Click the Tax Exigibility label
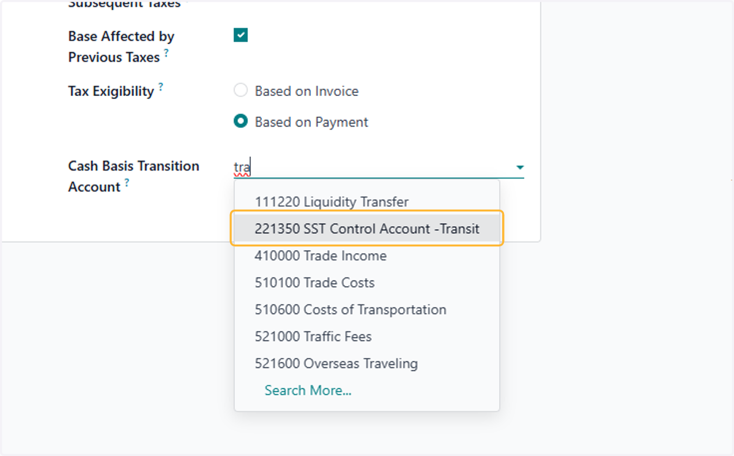This screenshot has height=456, width=734. pos(111,92)
